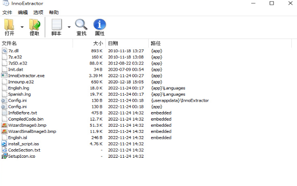Image resolution: width=297 pixels, height=186 pixels.
Task: Click the file name 7zSD.e32
Action: pyautogui.click(x=18, y=63)
